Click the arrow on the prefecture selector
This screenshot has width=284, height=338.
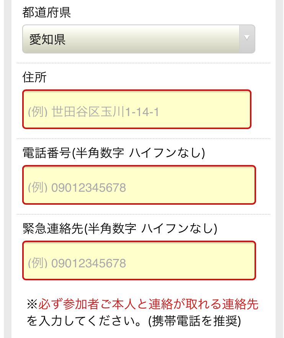click(247, 38)
